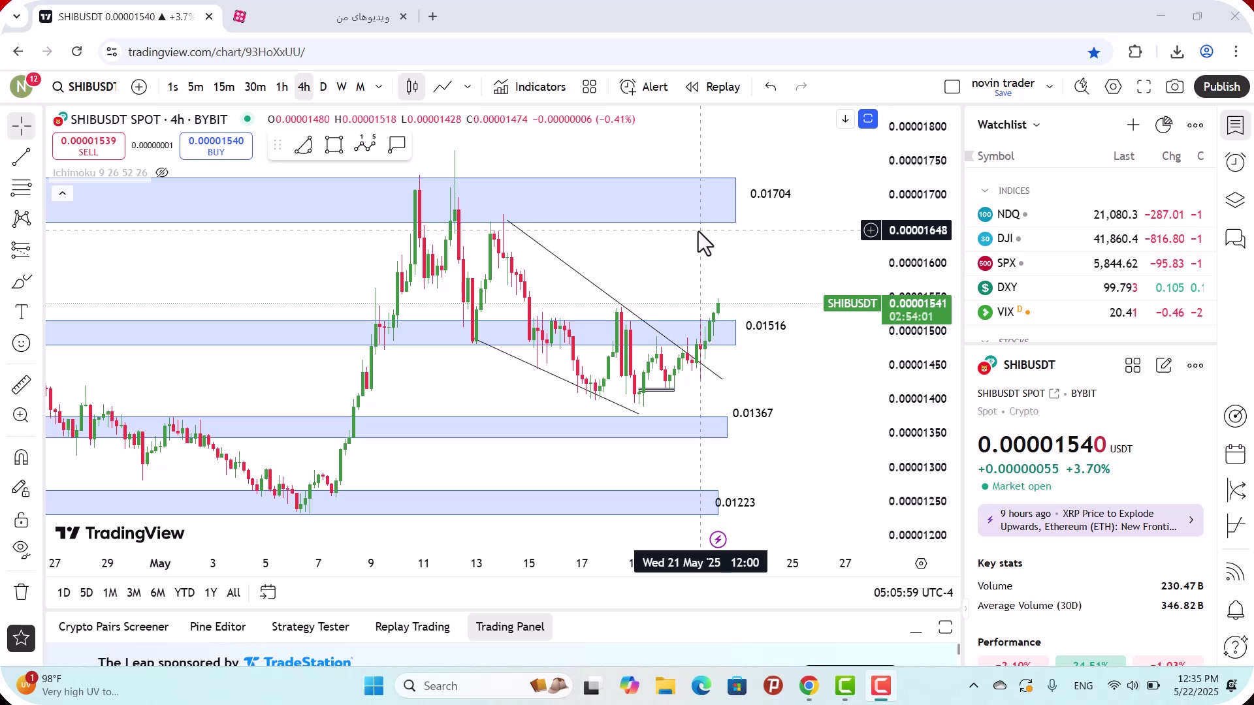Take a chart snapshot with camera

coord(1175,87)
